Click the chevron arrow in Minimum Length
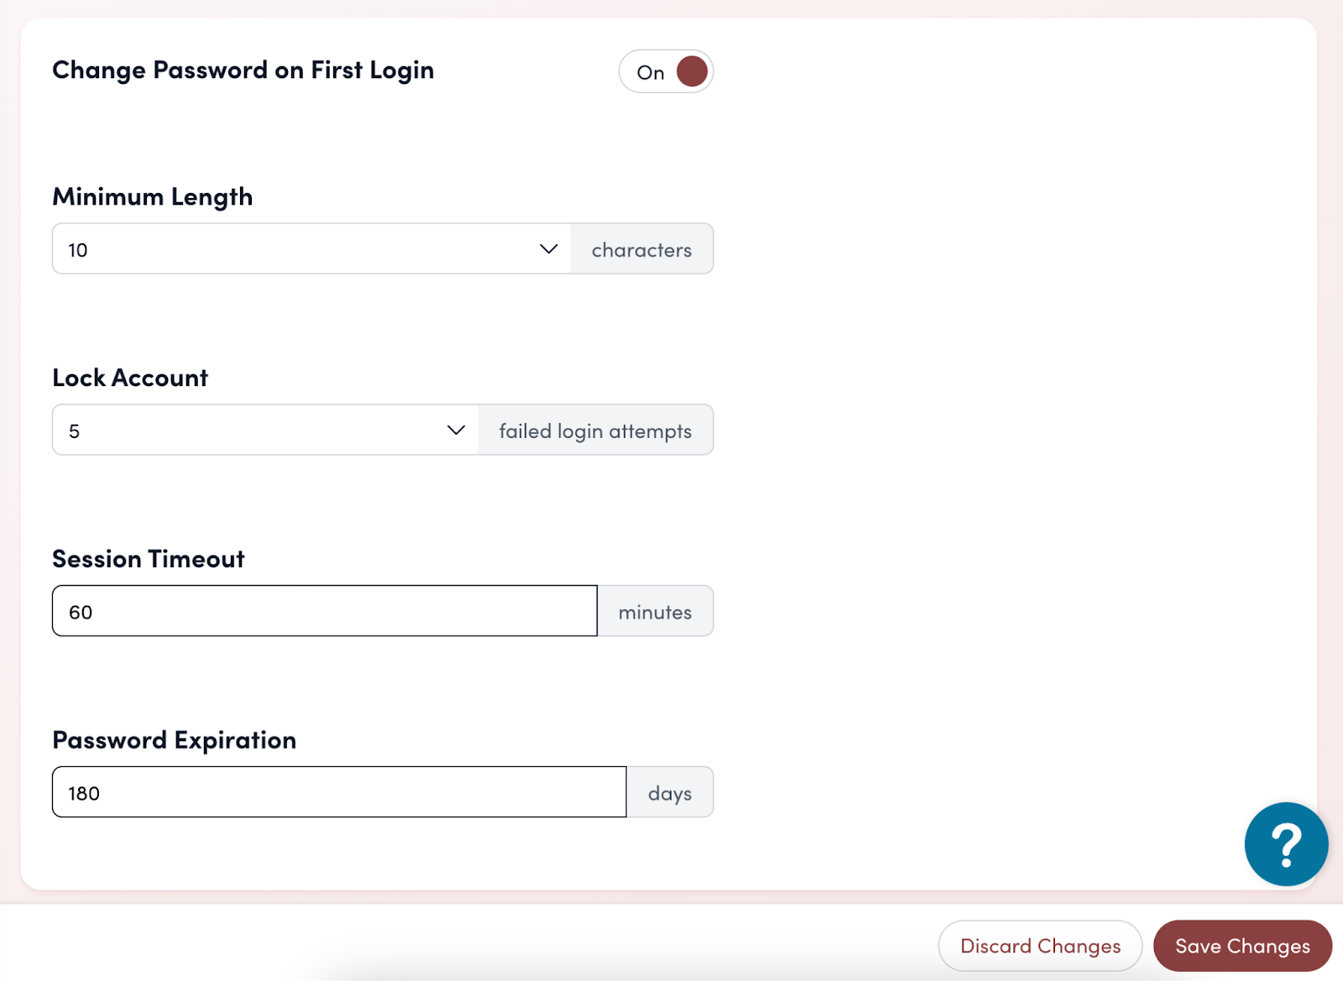 tap(548, 249)
